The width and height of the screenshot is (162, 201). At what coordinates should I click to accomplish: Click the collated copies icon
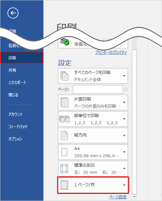(64, 119)
